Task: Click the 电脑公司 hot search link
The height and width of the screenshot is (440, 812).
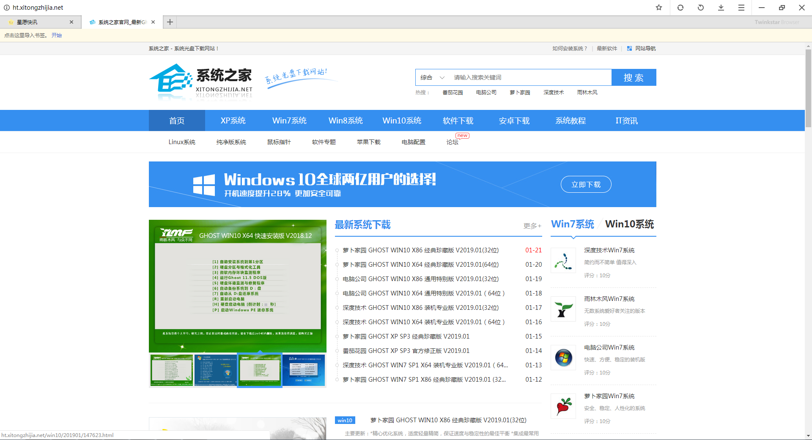Action: coord(486,93)
